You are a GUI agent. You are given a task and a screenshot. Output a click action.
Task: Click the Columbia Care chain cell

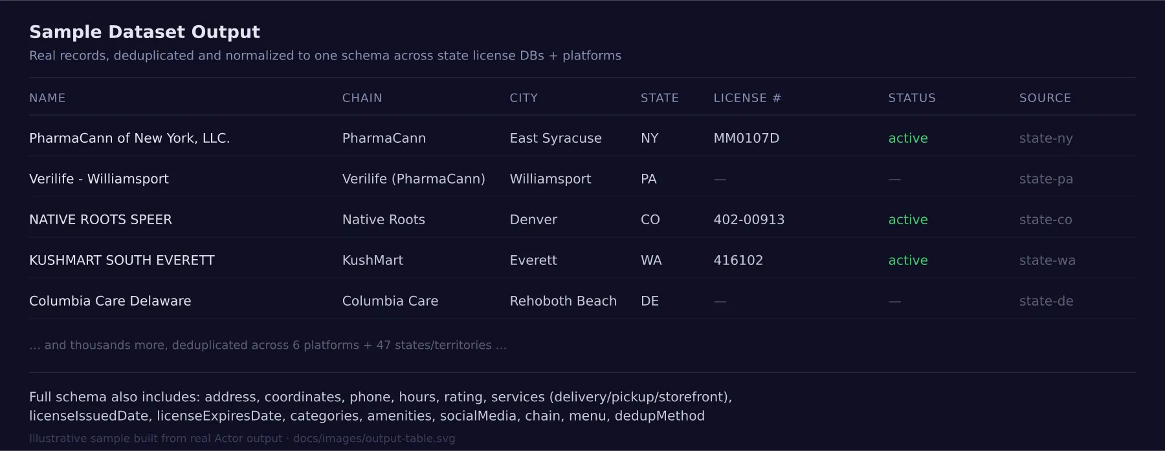click(x=390, y=301)
